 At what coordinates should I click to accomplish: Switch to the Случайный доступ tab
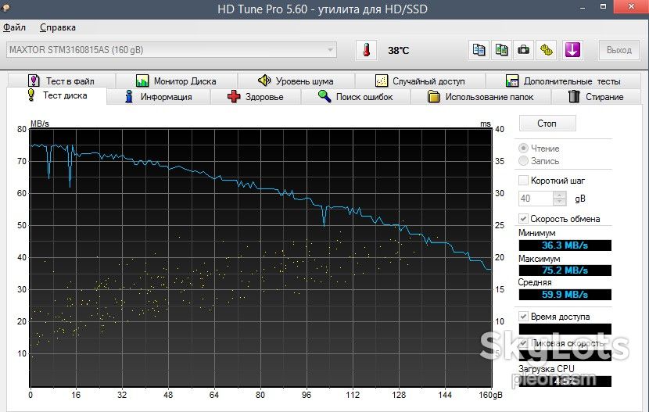(420, 81)
